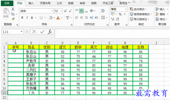
Task: Click the fx insert function button
Action: (x=50, y=32)
